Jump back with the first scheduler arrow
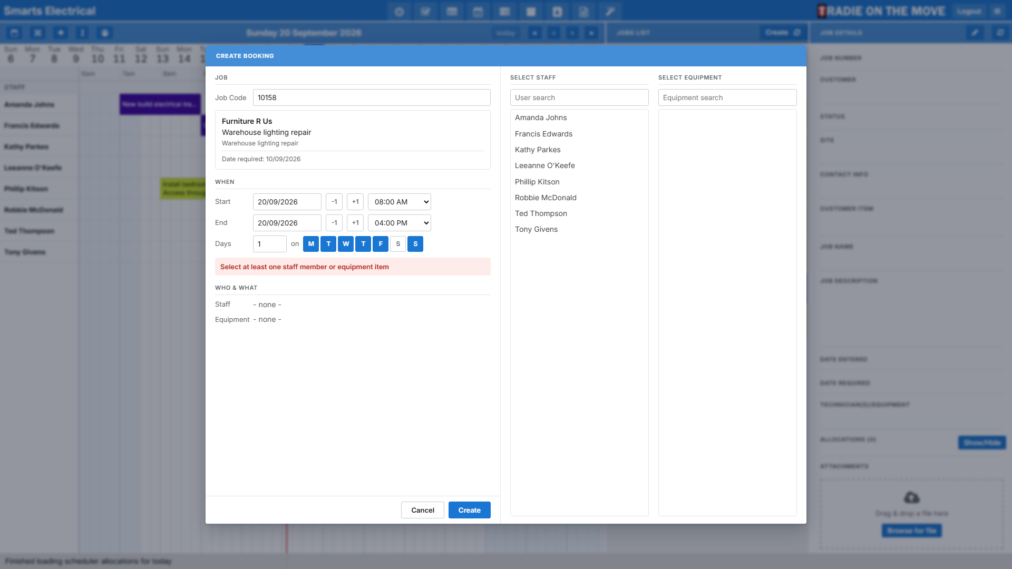 click(x=535, y=33)
